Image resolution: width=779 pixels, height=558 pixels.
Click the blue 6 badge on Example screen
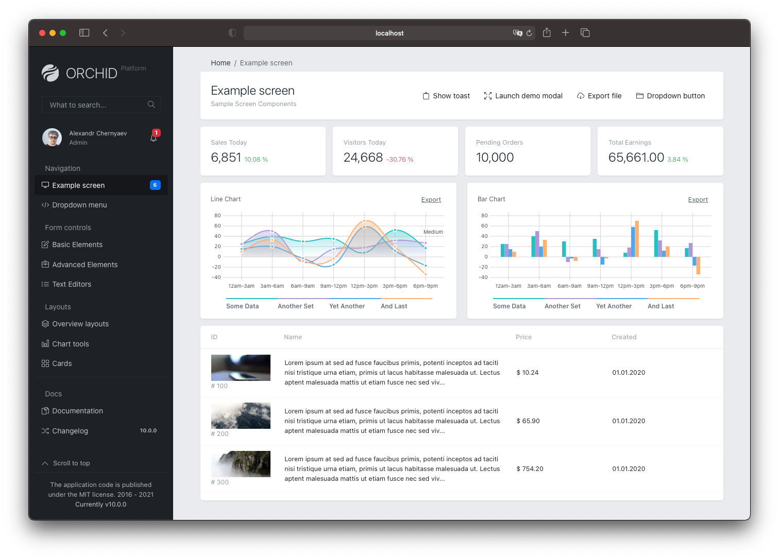click(155, 185)
